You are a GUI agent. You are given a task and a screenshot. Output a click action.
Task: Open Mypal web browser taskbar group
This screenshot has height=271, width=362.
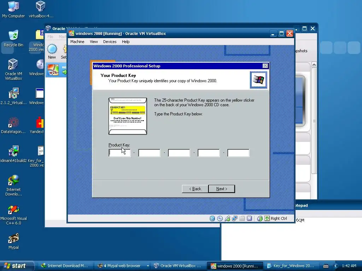click(122, 266)
